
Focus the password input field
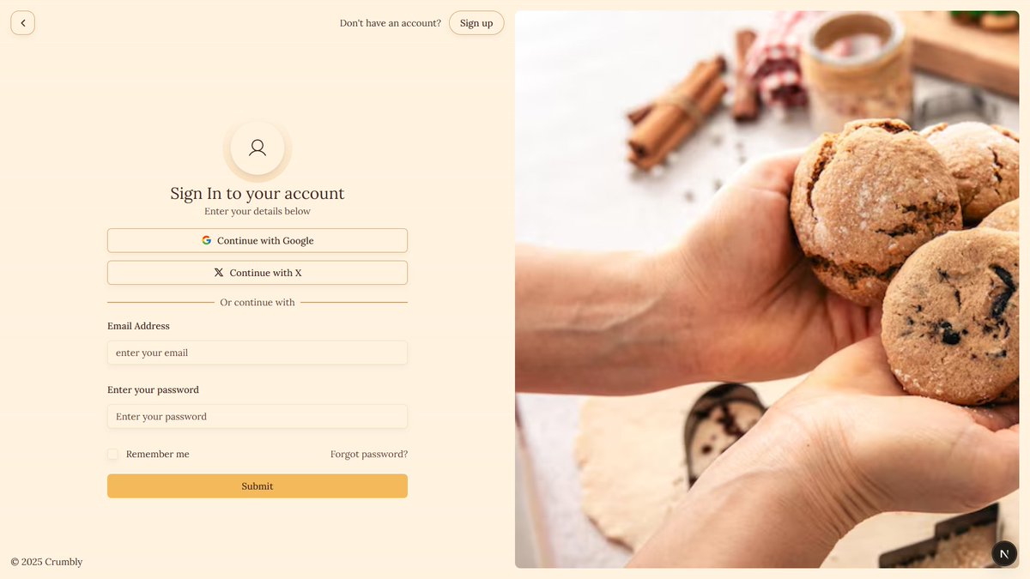(257, 416)
